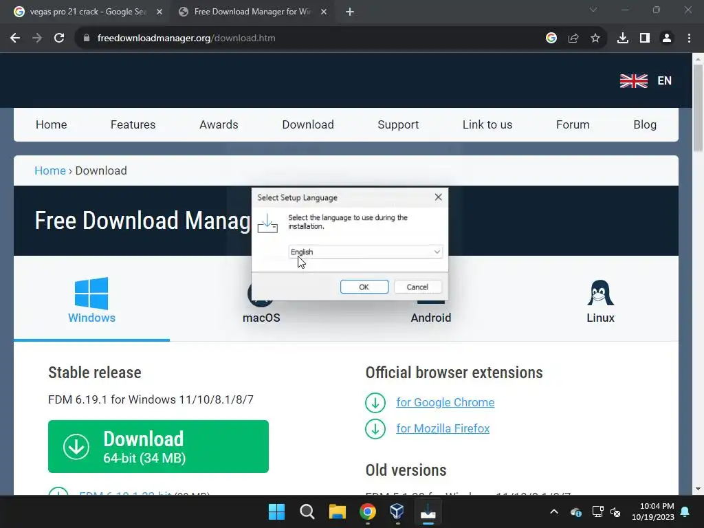704x528 pixels.
Task: Open the Forum menu item
Action: [x=573, y=125]
